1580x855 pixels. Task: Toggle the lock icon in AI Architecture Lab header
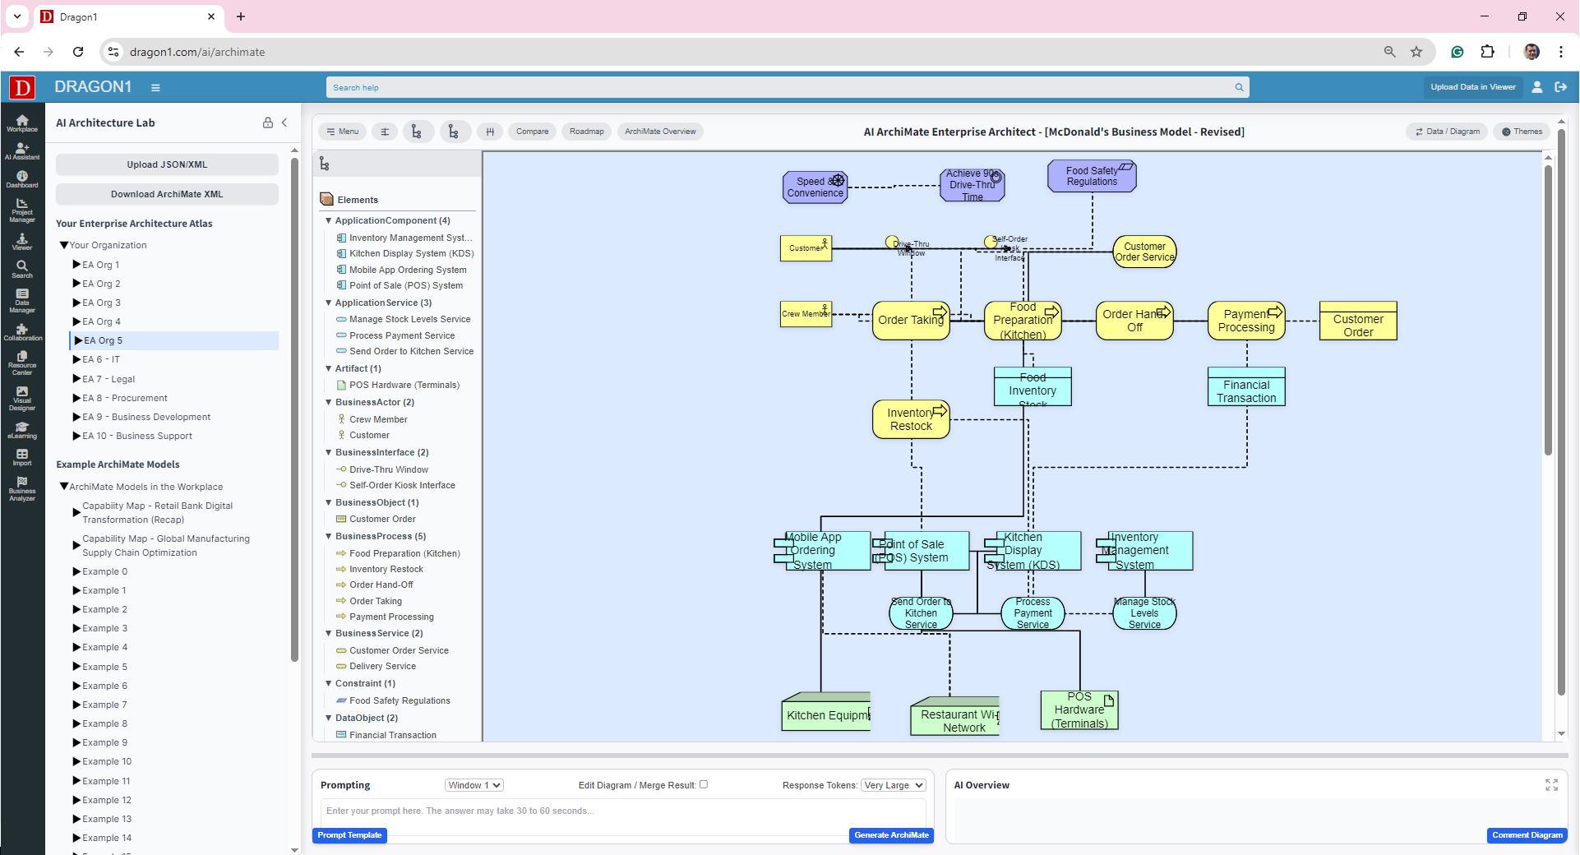[x=267, y=122]
